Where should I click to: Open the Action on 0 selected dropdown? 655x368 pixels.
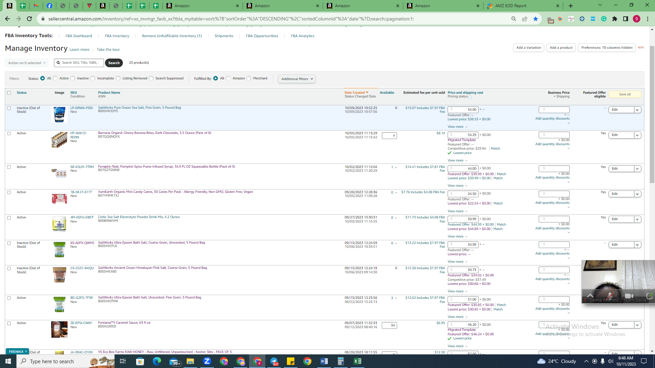pos(27,63)
